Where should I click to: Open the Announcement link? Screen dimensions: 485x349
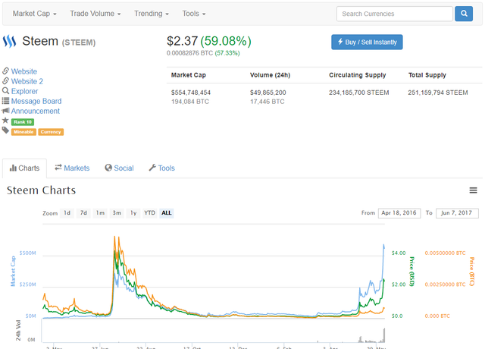pyautogui.click(x=36, y=111)
